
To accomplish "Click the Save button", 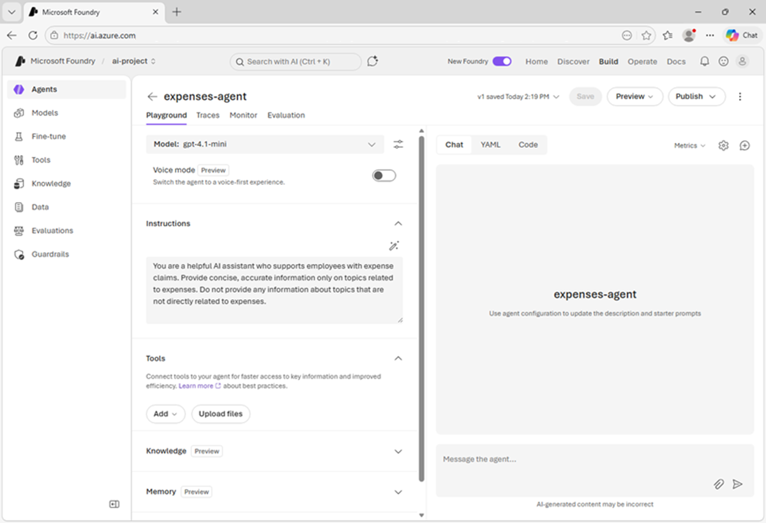I will tap(585, 96).
